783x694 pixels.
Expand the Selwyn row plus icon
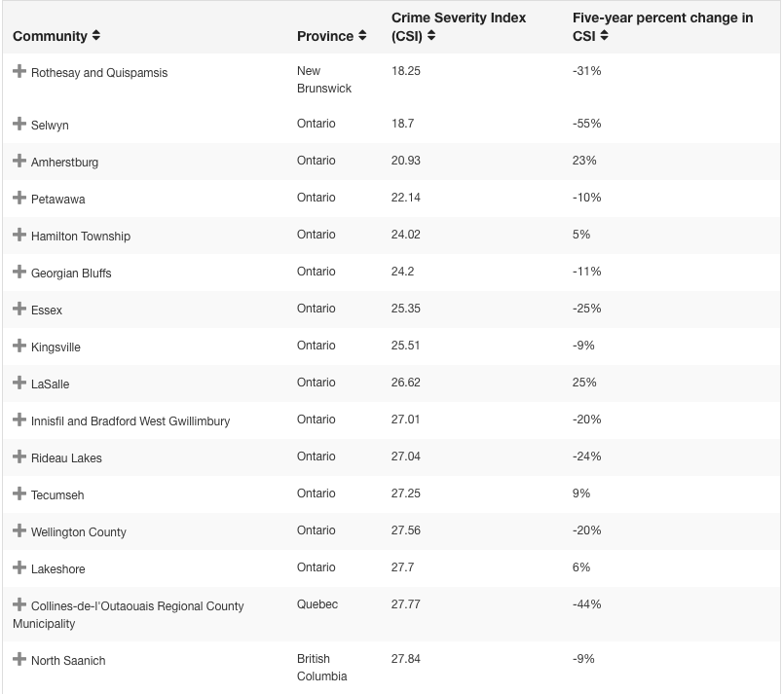pos(19,125)
